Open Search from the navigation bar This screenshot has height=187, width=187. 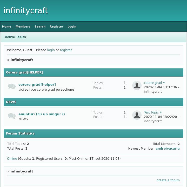pos(40,26)
